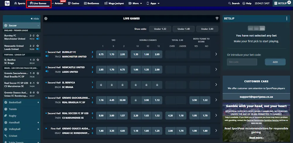Image resolution: width=293 pixels, height=143 pixels.
Task: Pick Manchester United win at 2.95
Action: click(122, 55)
